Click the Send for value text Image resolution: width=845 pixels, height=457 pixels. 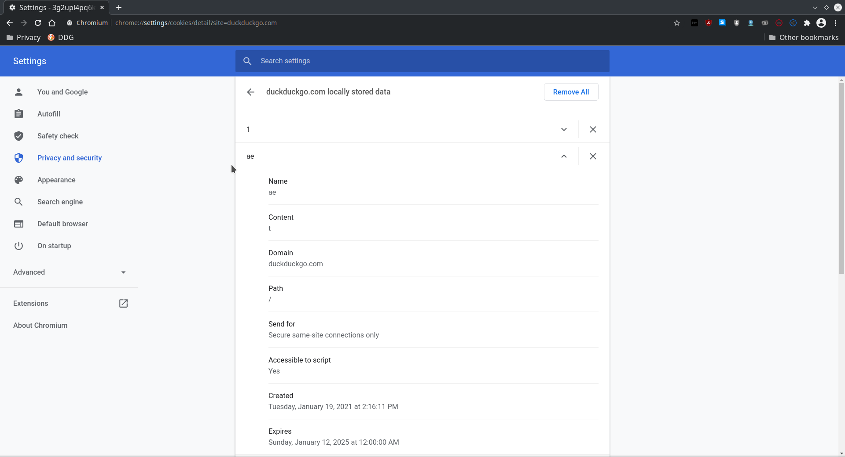(x=323, y=335)
